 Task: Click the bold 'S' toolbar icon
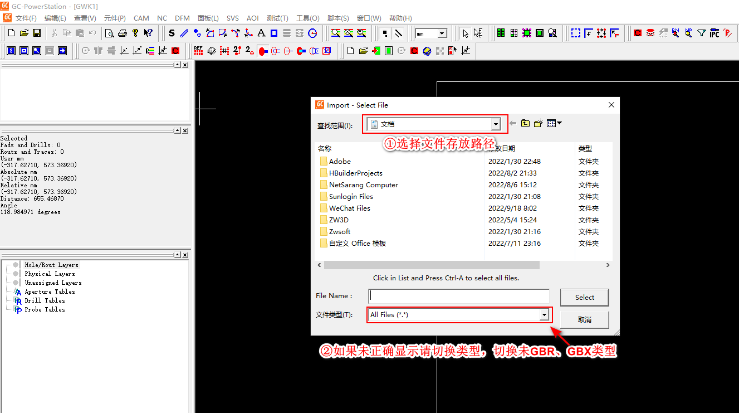[x=172, y=33]
